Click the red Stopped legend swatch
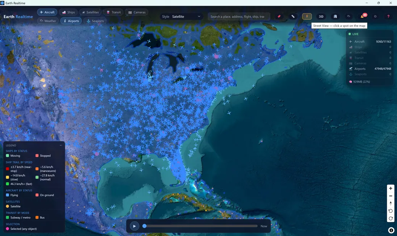Screen dimensions: 397x236 [x=37, y=156]
